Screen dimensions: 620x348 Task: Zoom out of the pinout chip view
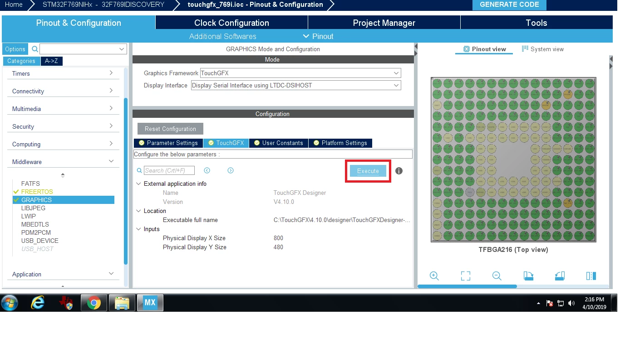point(497,276)
